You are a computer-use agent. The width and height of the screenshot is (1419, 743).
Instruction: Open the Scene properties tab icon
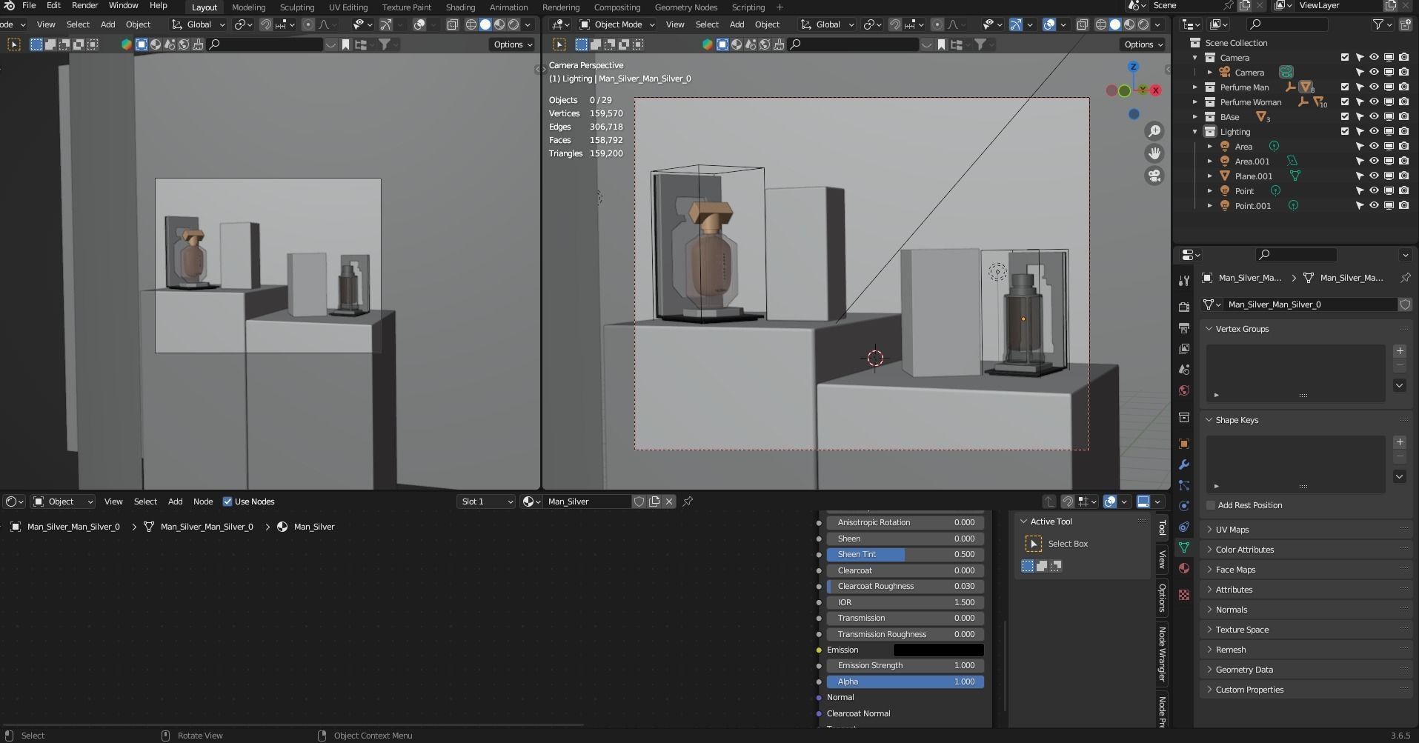(1184, 369)
